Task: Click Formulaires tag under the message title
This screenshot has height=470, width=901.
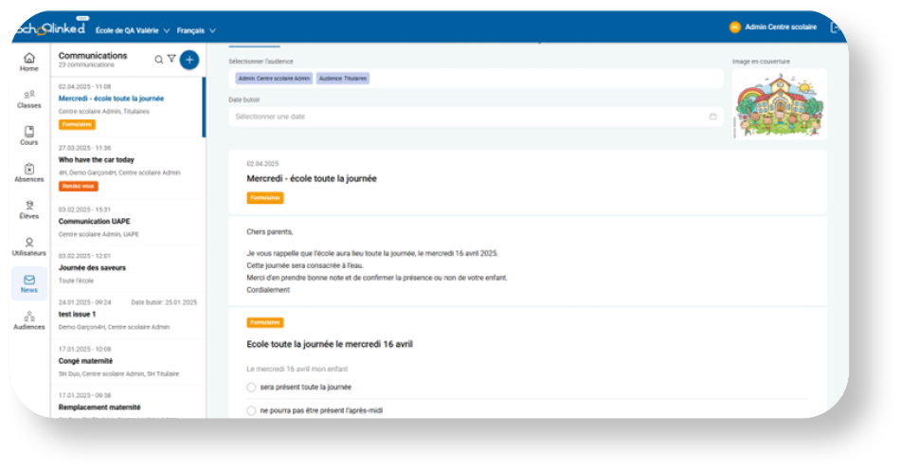Action: pos(265,198)
